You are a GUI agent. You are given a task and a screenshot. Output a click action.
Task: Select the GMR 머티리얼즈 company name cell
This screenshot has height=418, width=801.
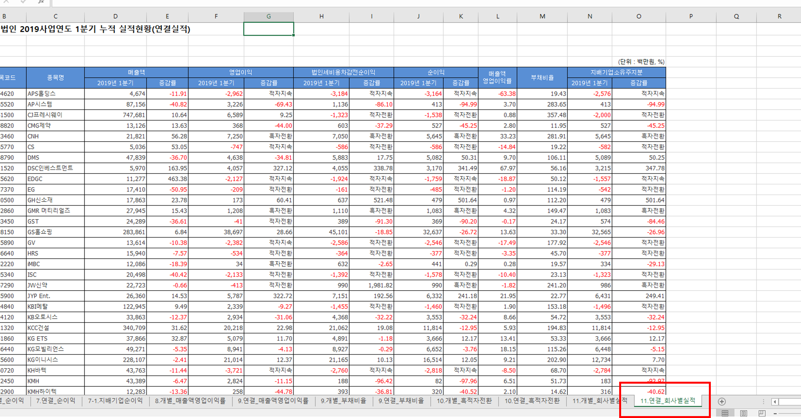click(55, 210)
